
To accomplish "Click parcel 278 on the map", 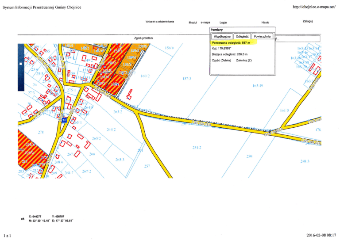I will click(41, 132).
